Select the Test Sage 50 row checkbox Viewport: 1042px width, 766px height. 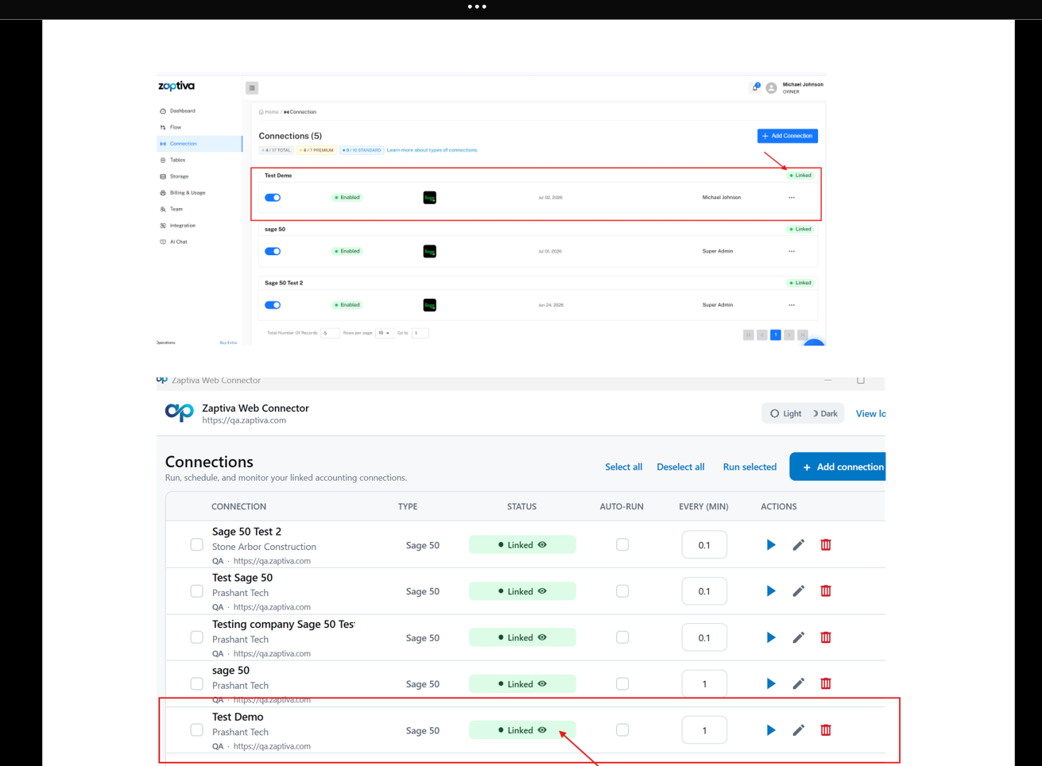(196, 591)
